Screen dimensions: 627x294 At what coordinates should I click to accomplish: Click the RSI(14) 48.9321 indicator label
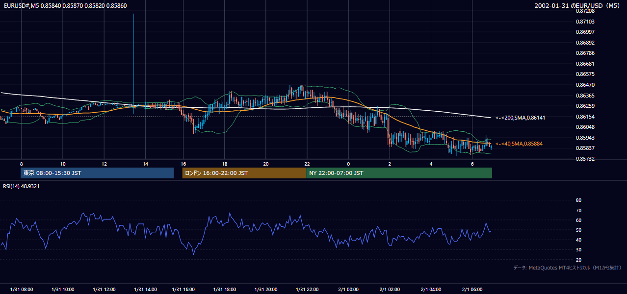click(x=21, y=186)
